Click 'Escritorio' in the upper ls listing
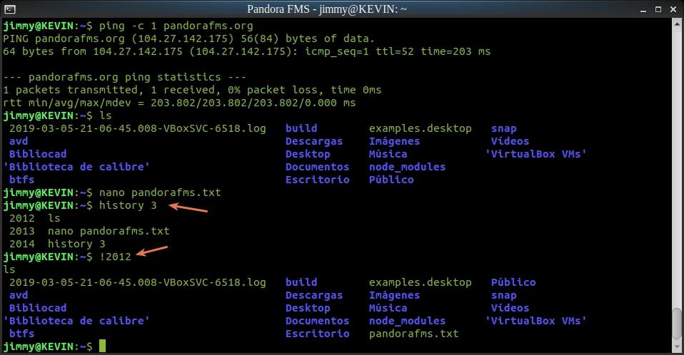This screenshot has height=355, width=684. pos(317,180)
